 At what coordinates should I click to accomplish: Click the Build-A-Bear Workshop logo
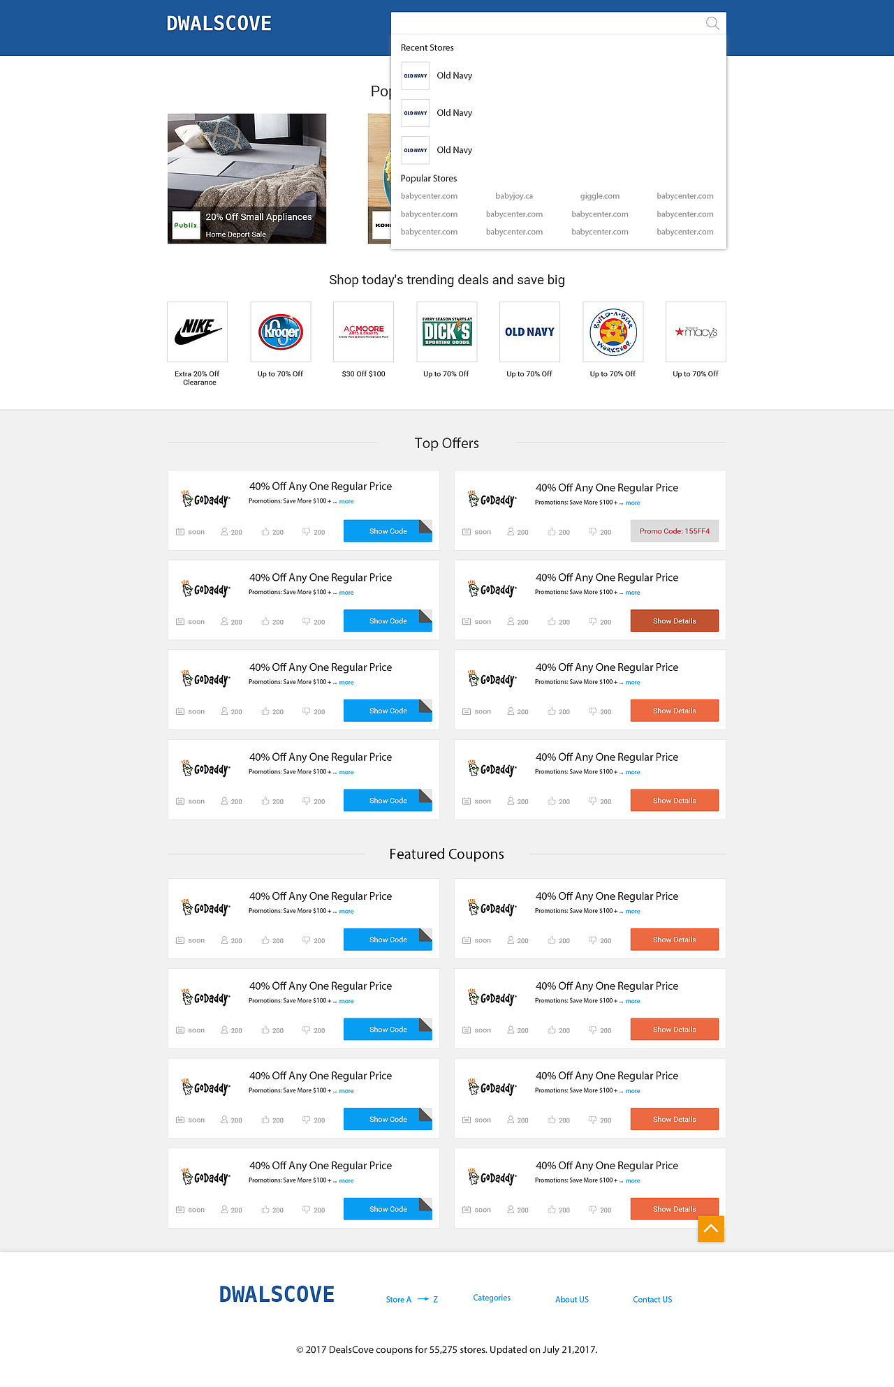pos(613,332)
